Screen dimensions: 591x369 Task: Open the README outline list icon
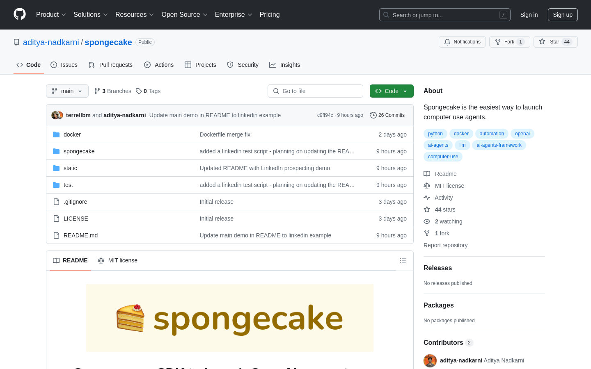pos(403,261)
